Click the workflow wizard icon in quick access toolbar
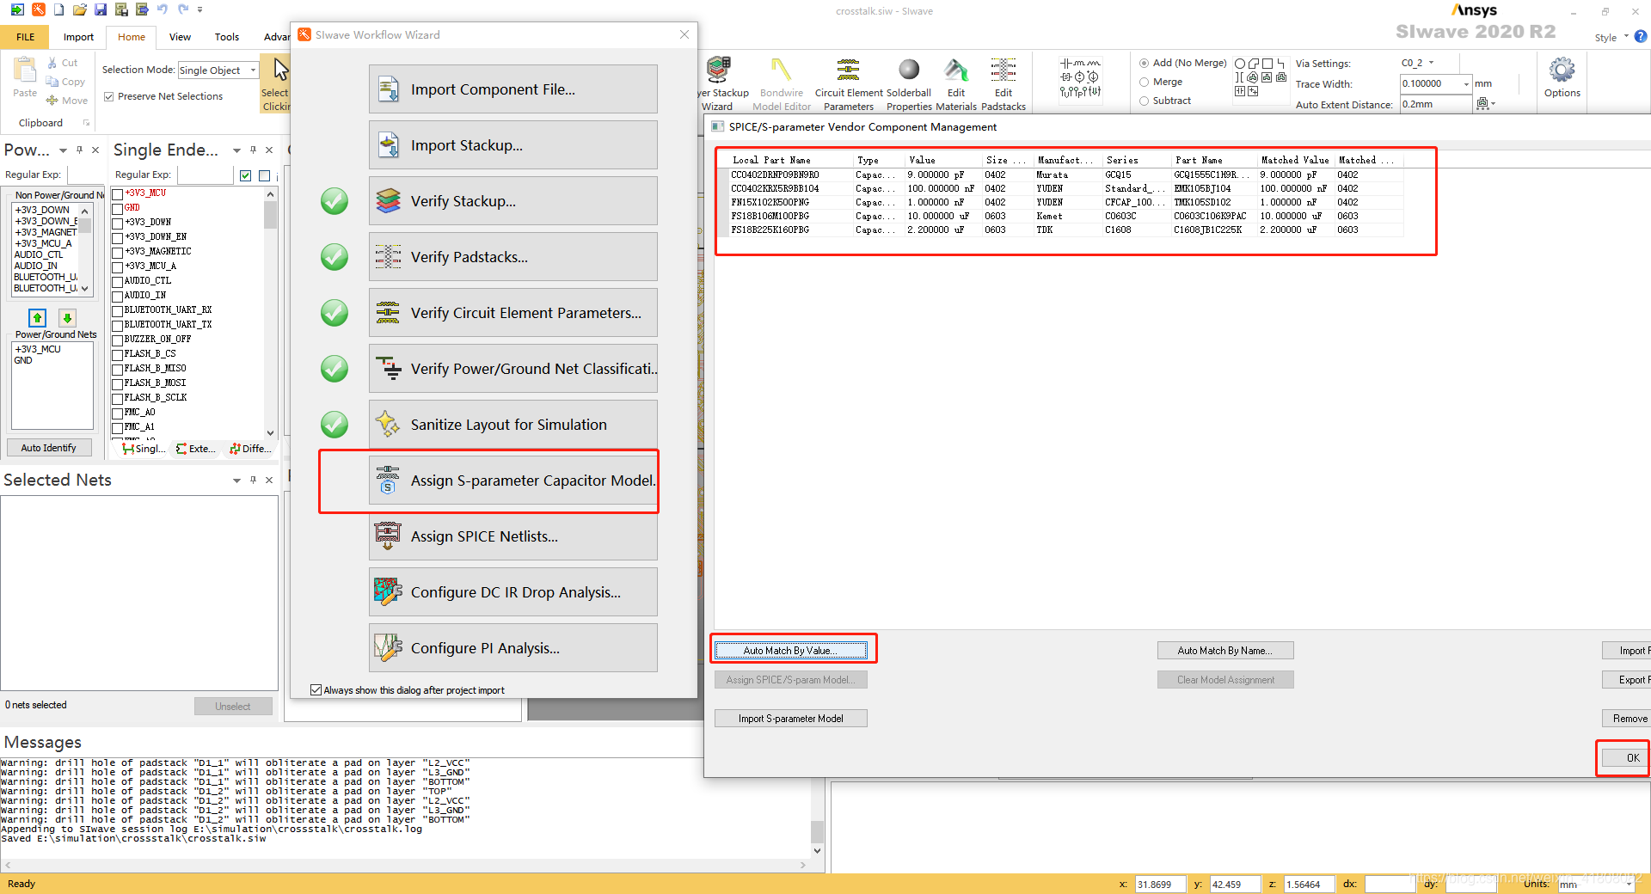The width and height of the screenshot is (1651, 894). click(x=39, y=9)
